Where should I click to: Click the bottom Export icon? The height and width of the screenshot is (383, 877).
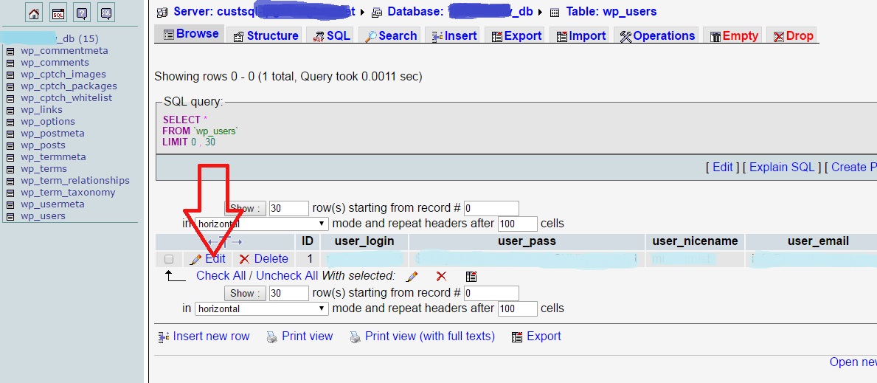point(517,337)
